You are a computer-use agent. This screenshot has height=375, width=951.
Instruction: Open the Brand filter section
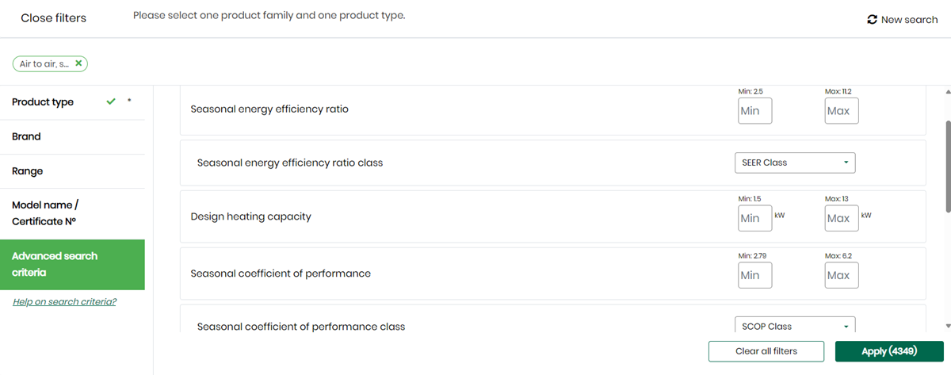pyautogui.click(x=26, y=136)
